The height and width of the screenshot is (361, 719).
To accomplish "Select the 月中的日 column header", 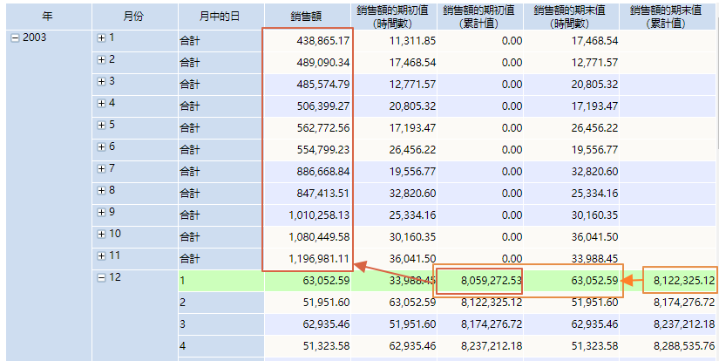I will [x=220, y=17].
